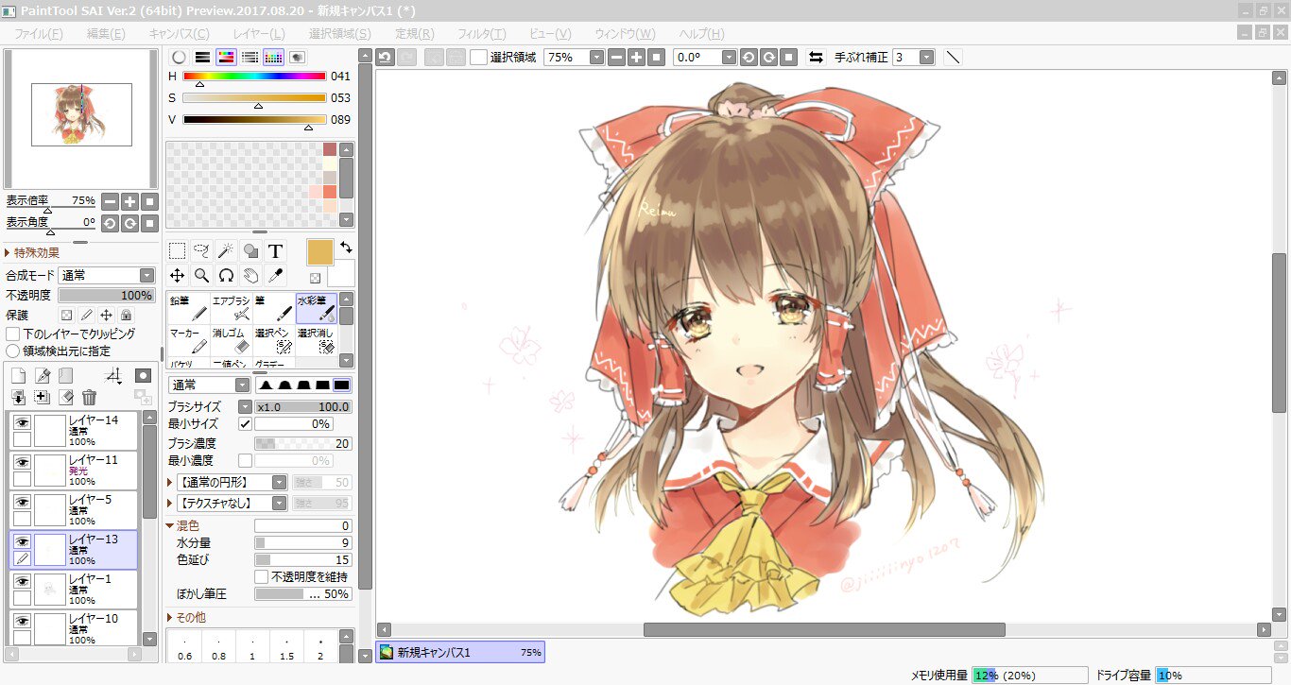Flip the canvas view horizontally
The image size is (1291, 685).
point(816,57)
